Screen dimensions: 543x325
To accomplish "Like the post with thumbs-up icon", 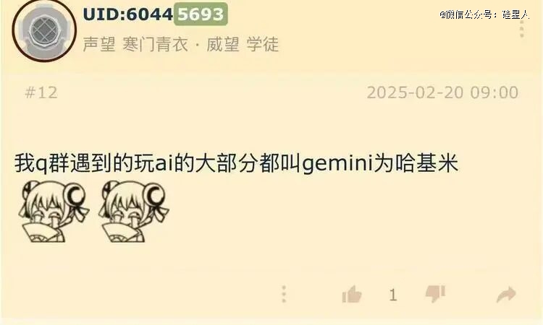I will point(352,295).
